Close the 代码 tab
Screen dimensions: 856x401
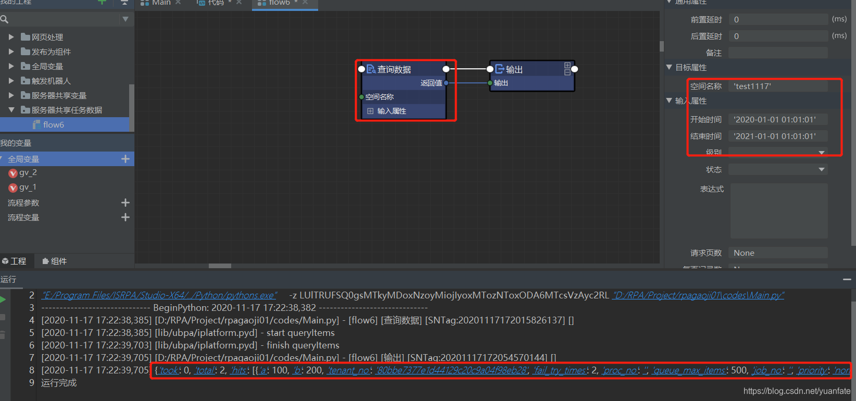(x=240, y=3)
